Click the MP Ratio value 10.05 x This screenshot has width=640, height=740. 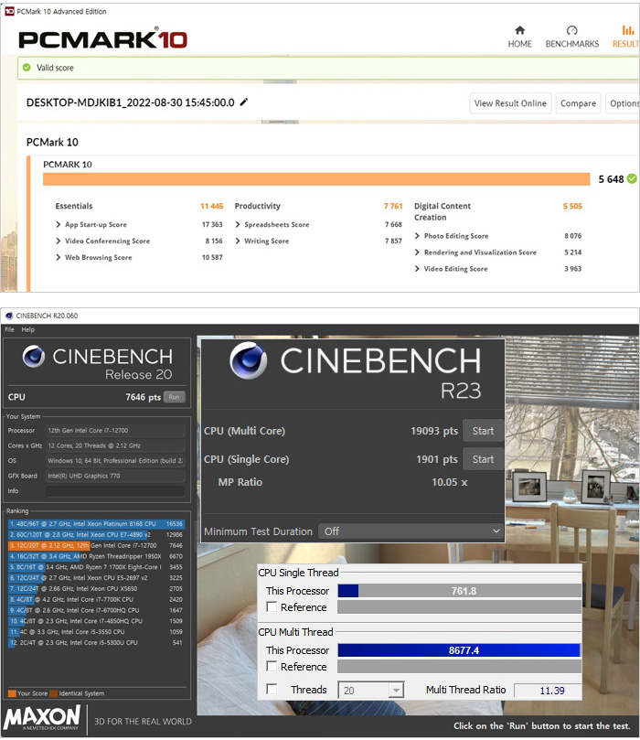point(450,482)
